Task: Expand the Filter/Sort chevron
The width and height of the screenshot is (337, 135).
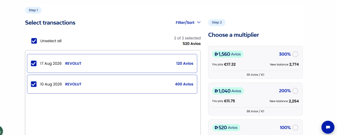Action: click(199, 22)
